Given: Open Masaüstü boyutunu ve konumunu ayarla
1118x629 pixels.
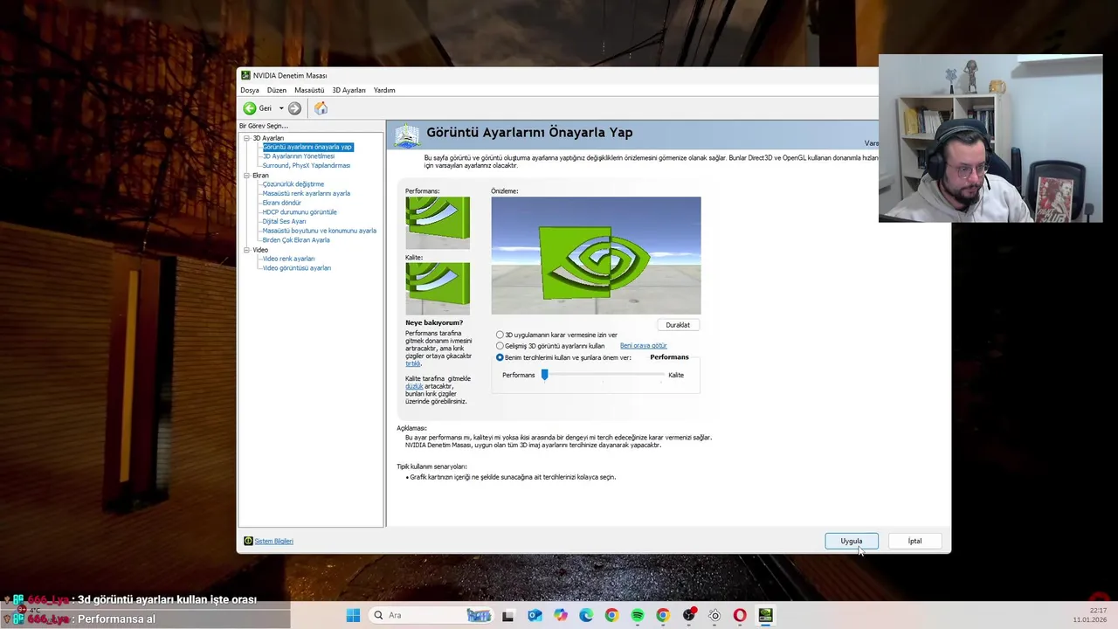Looking at the screenshot, I should (x=320, y=231).
